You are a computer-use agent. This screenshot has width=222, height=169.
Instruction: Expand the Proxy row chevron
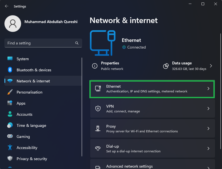[x=208, y=129]
